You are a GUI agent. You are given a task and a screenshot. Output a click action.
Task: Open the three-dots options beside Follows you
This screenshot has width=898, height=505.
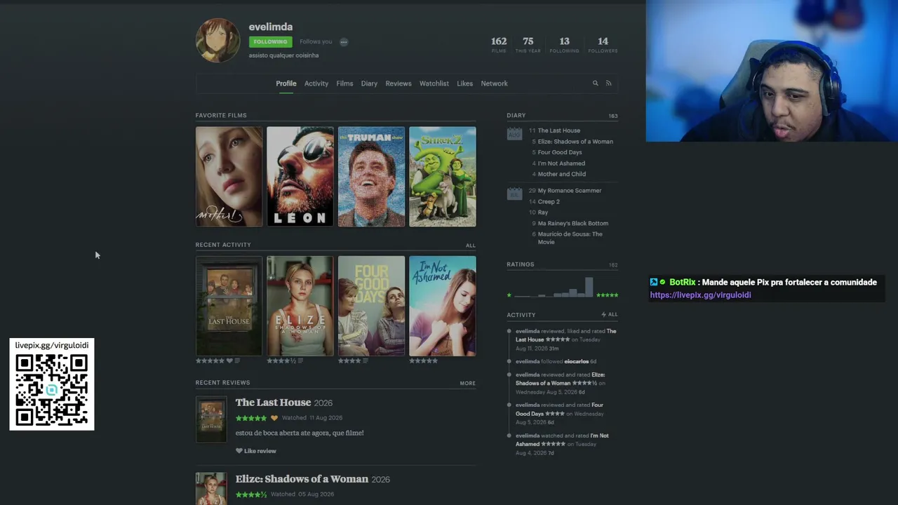point(344,42)
